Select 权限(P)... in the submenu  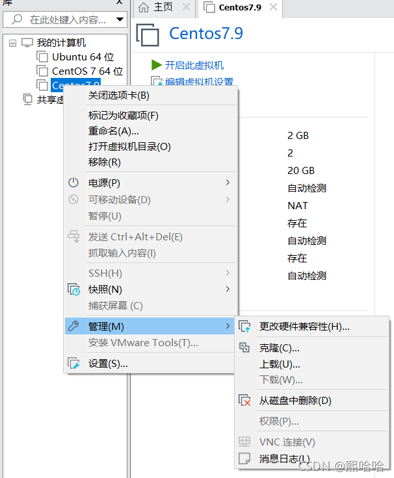click(279, 421)
